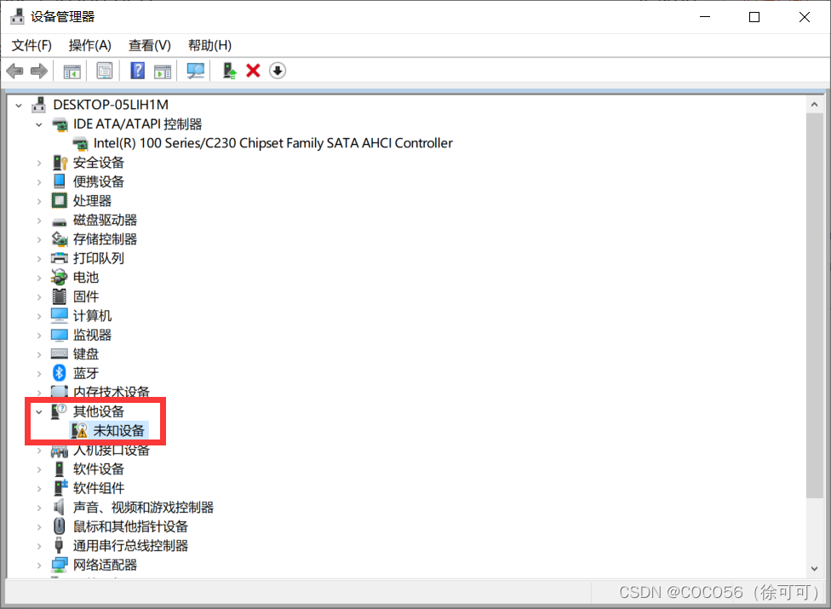Minimize the 设备管理器 window
The width and height of the screenshot is (831, 609).
coord(705,17)
